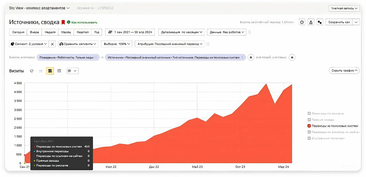
Task: Open the 'Детализация: по месяцам' dropdown
Action: 182,32
